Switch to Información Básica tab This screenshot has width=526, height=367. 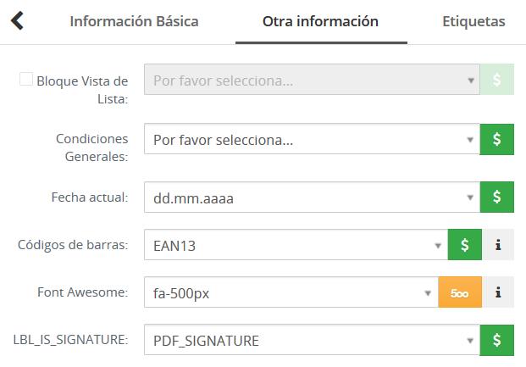[134, 21]
